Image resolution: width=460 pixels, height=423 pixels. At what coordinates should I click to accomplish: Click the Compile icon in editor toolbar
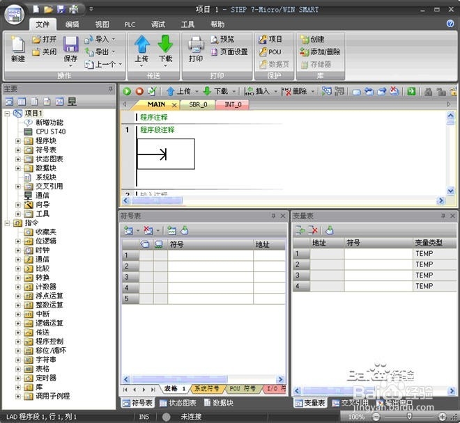point(152,91)
